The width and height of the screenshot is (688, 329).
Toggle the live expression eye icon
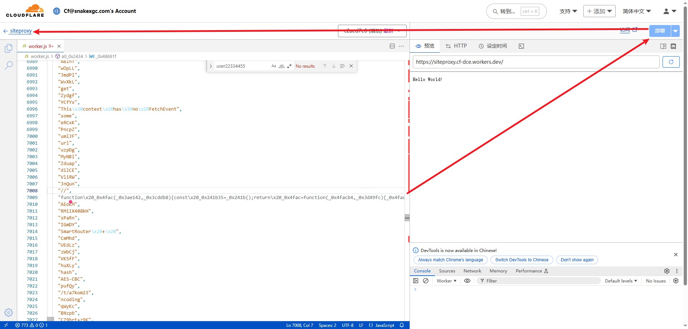click(467, 281)
